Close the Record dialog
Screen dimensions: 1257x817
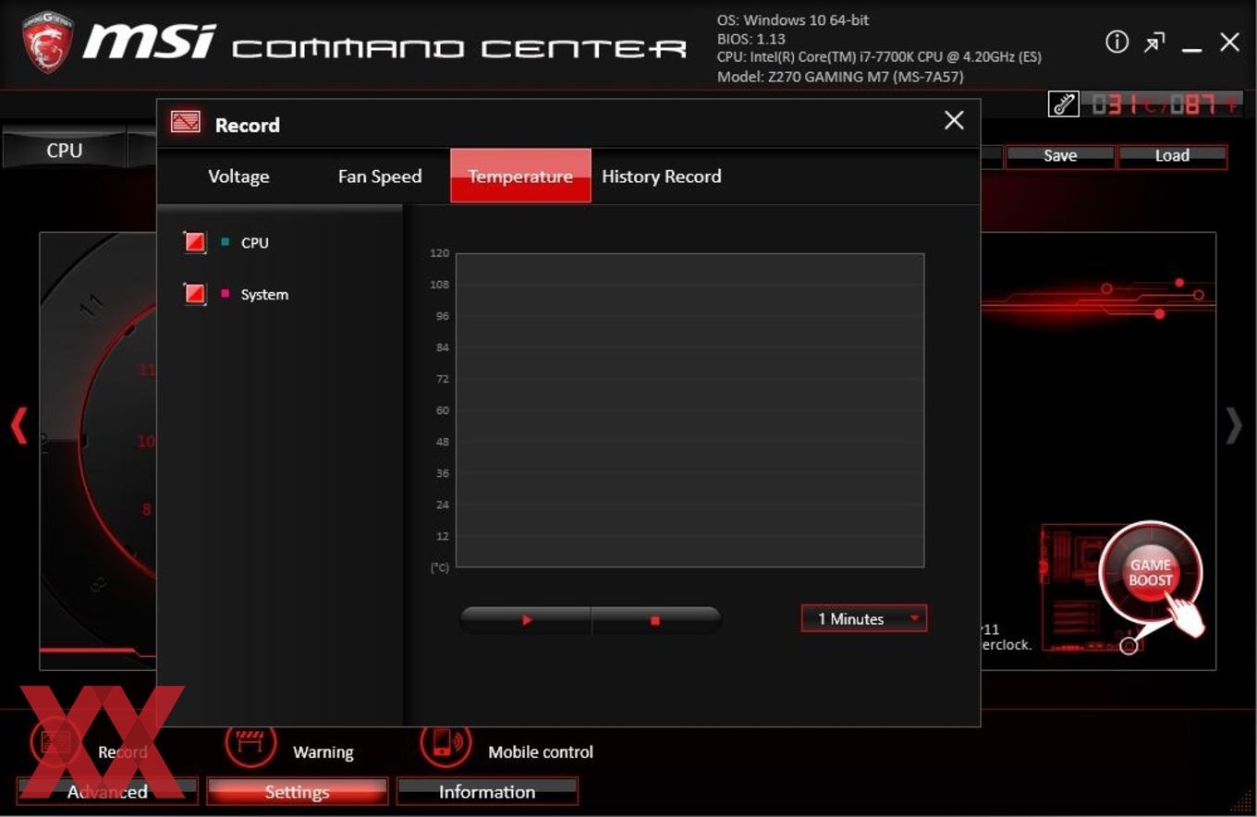pos(954,120)
